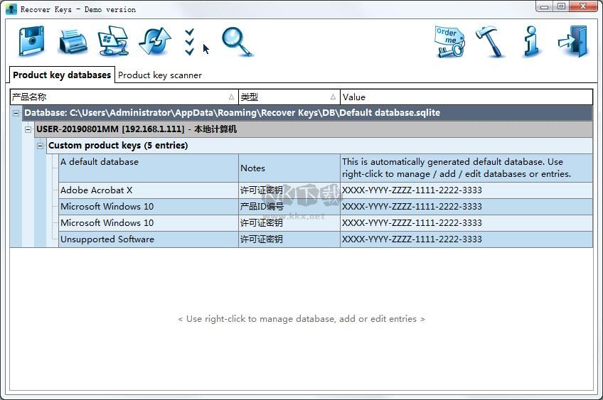Viewport: 603px width, 400px height.
Task: Click the scan computer icon
Action: click(112, 41)
